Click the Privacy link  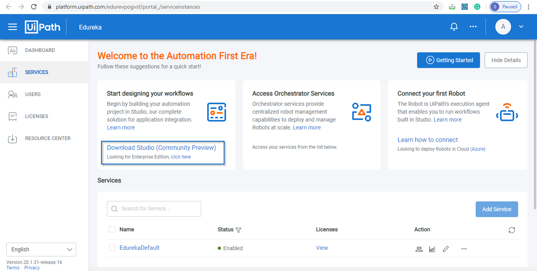pyautogui.click(x=32, y=268)
